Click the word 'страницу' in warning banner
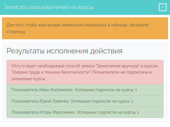 [16, 32]
